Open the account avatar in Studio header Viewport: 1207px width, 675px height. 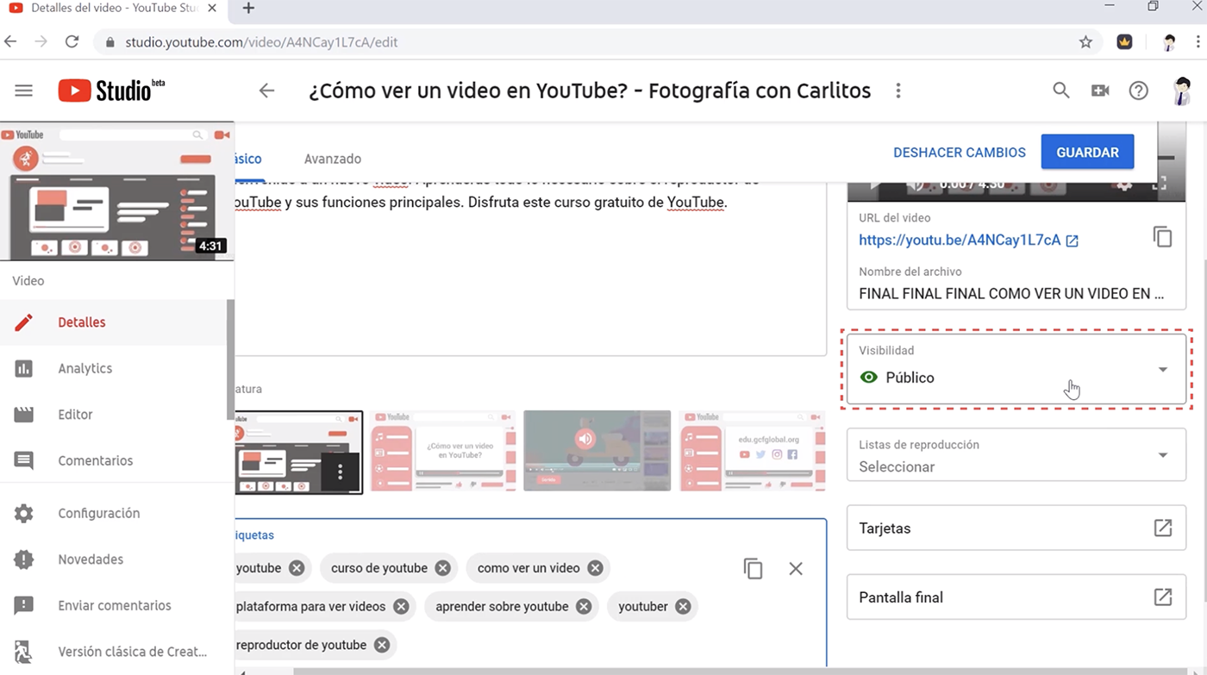pyautogui.click(x=1182, y=91)
